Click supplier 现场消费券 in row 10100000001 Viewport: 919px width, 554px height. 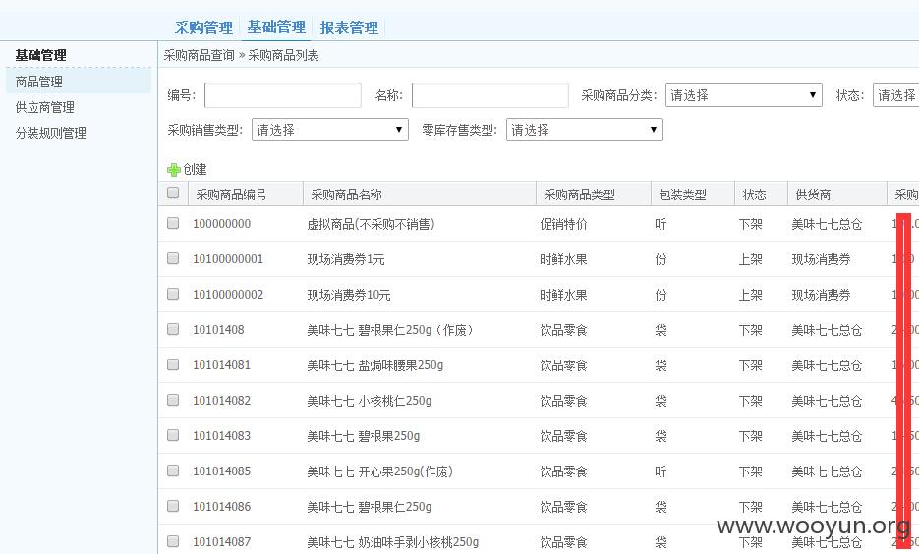point(821,259)
